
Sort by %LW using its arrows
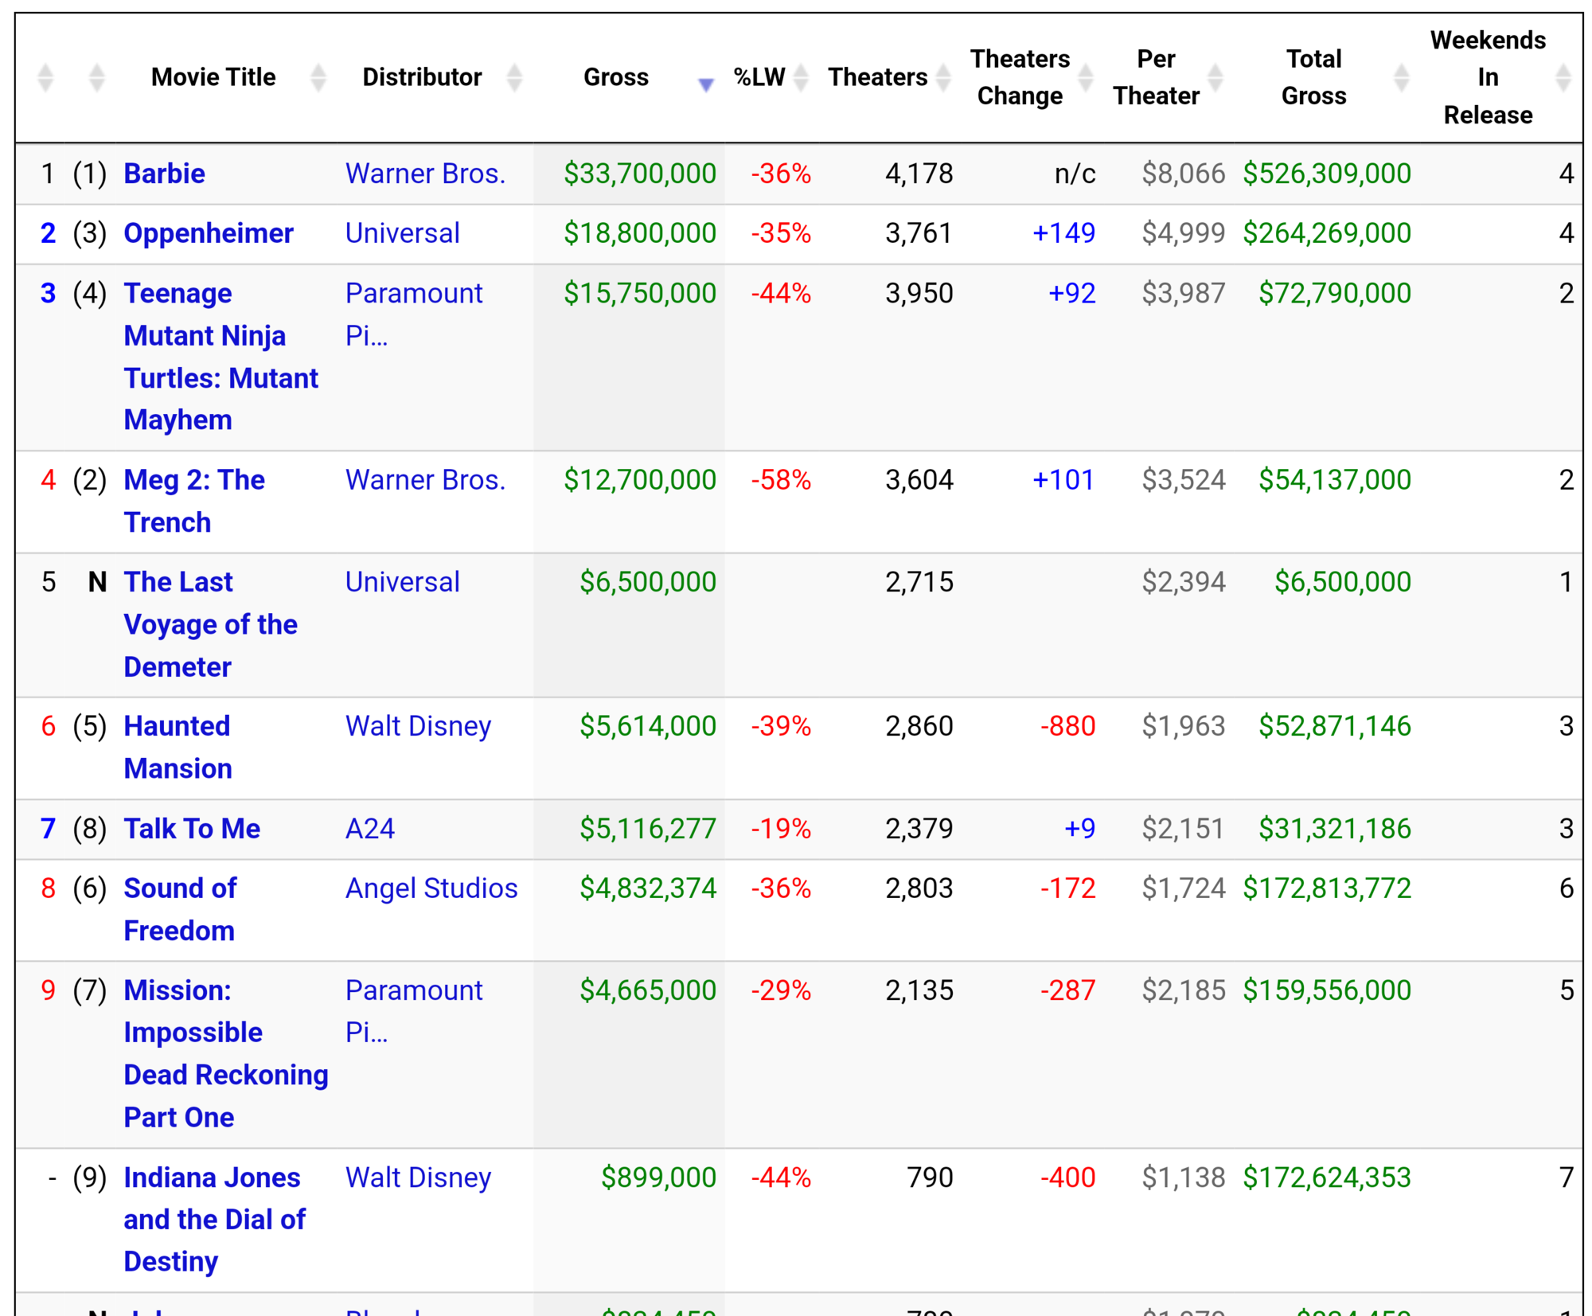[x=801, y=77]
